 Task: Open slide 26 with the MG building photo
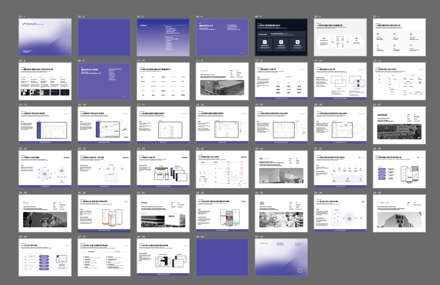point(281,169)
